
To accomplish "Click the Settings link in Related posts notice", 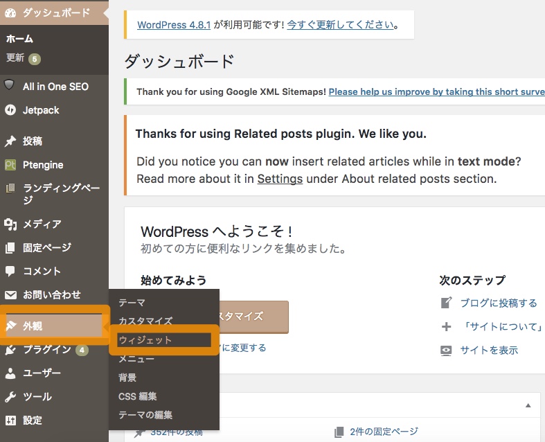I will click(280, 179).
